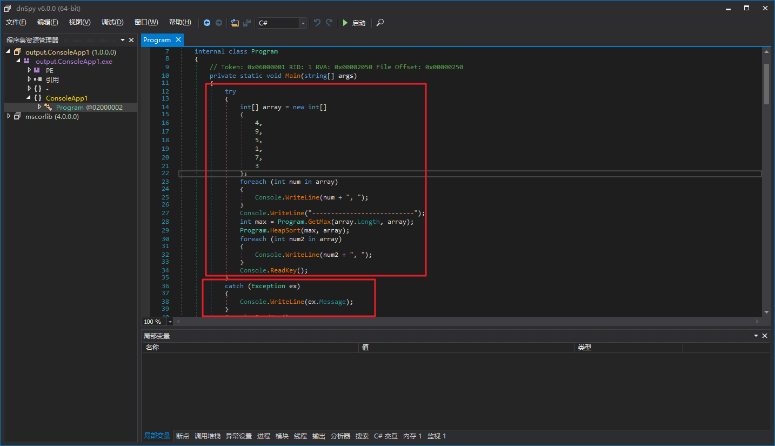Click the navigate forward arrow icon
Viewport: 775px width, 446px height.
pos(219,23)
